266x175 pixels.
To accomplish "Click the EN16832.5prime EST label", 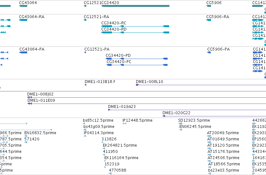I will [40, 133].
